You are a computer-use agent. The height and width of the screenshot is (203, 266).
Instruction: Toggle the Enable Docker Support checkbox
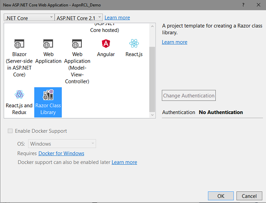pyautogui.click(x=10, y=131)
